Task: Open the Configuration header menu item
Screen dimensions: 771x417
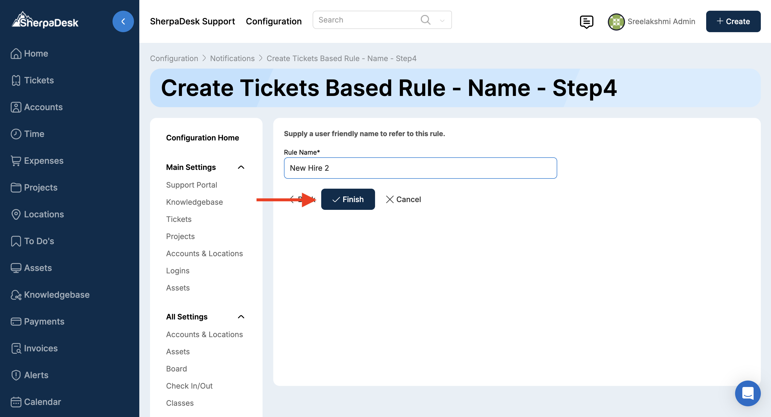Action: [274, 21]
